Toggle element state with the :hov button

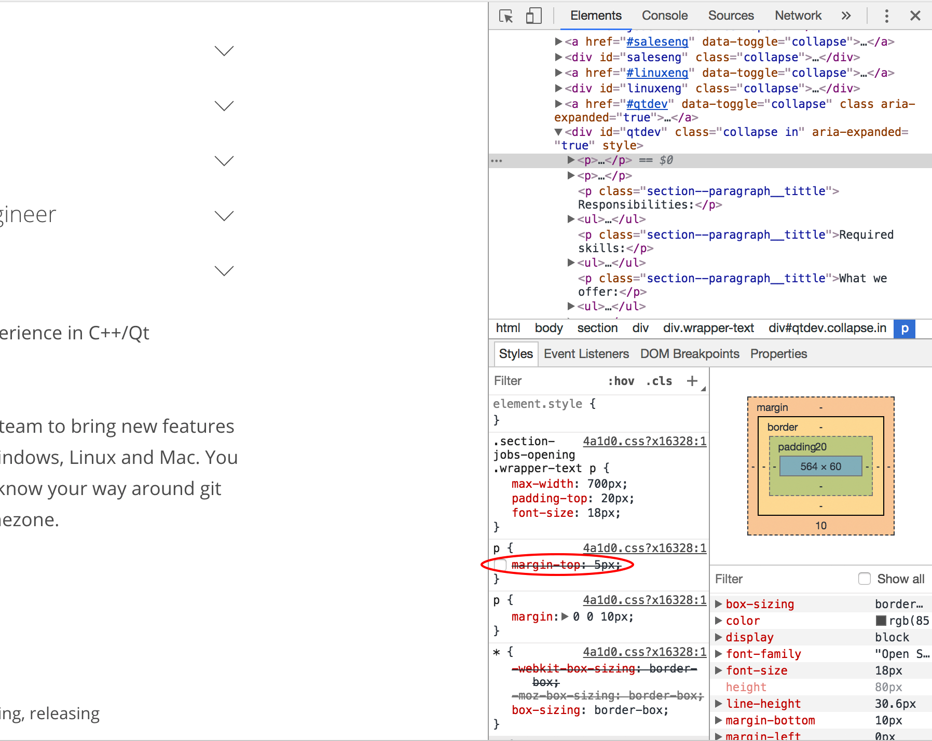pyautogui.click(x=622, y=381)
